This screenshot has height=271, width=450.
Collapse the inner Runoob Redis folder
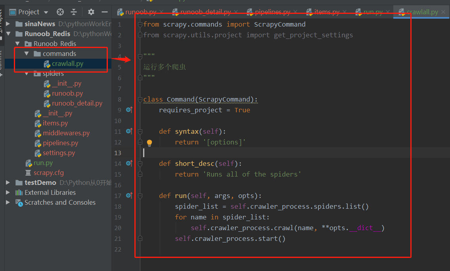pyautogui.click(x=17, y=44)
